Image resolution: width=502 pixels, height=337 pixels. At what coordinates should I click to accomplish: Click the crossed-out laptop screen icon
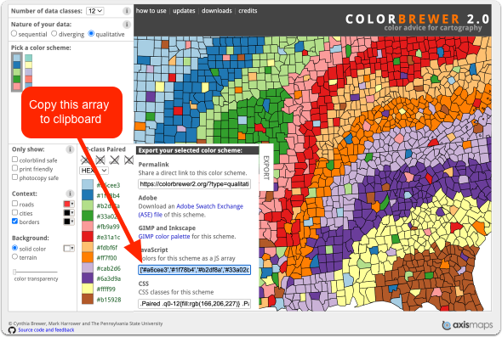click(115, 160)
